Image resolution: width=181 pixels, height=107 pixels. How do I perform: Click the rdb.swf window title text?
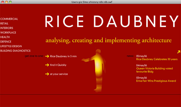tap(92, 2)
